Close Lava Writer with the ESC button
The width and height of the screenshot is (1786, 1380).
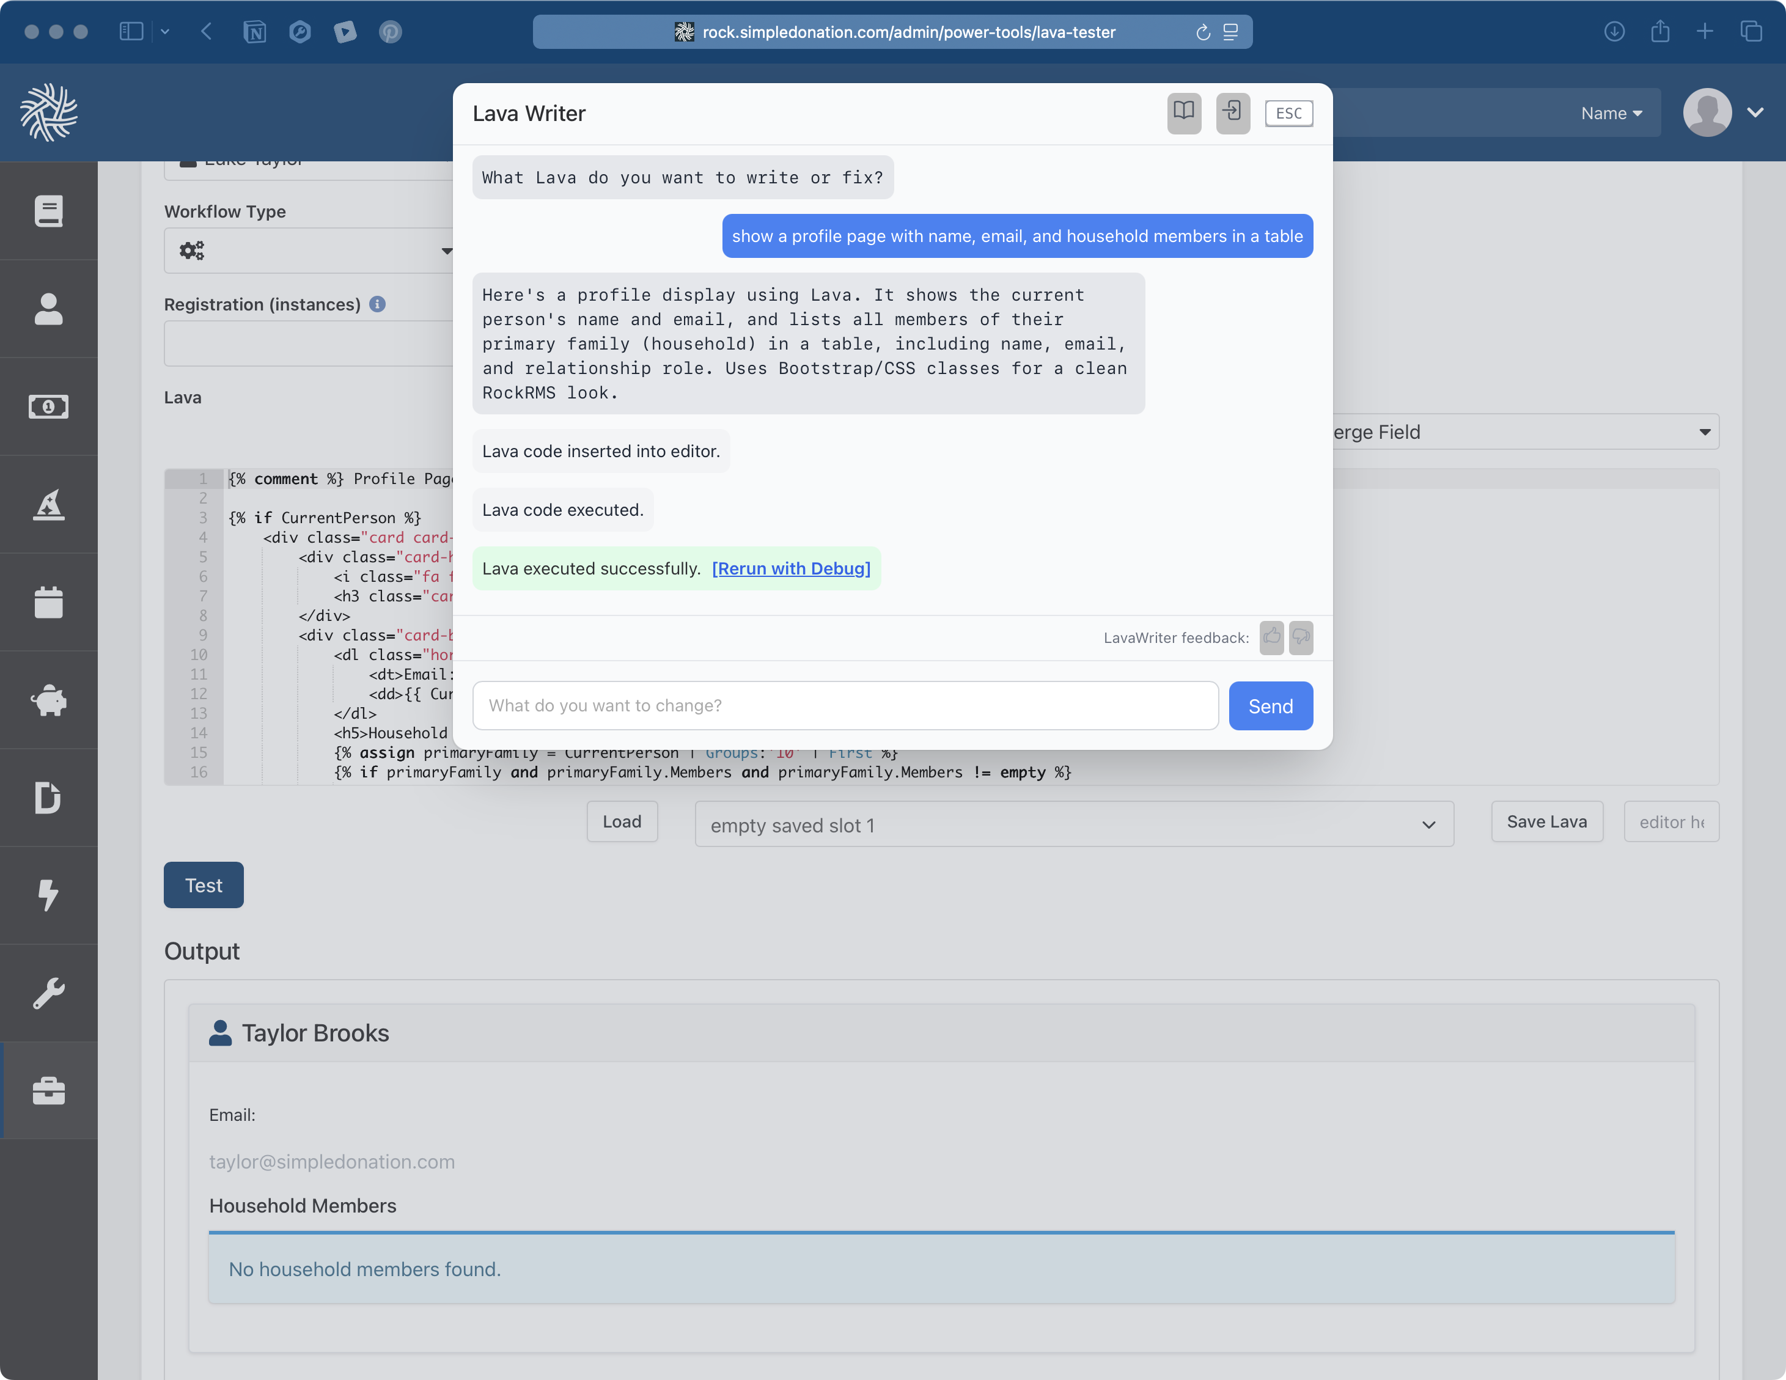coord(1288,114)
